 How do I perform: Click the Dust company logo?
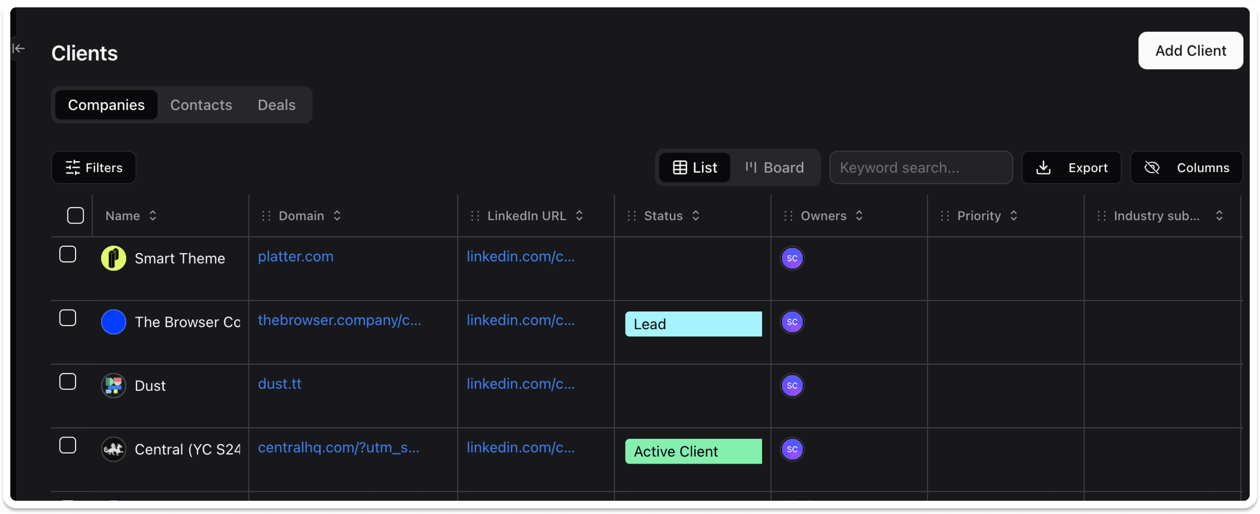pyautogui.click(x=114, y=386)
